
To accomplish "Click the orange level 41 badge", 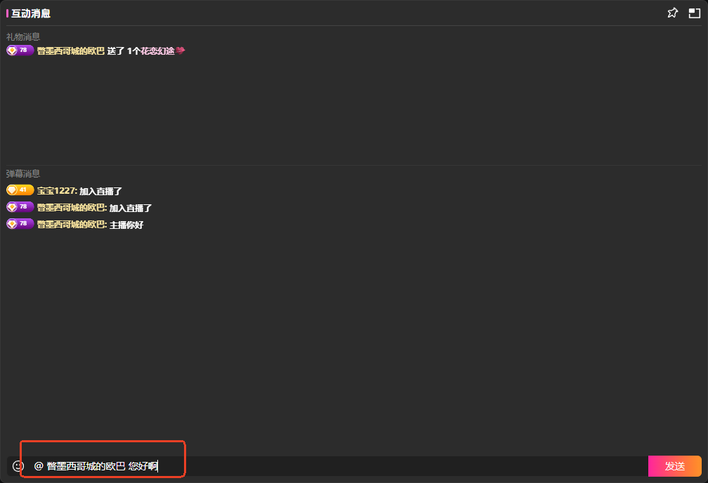I will click(20, 190).
